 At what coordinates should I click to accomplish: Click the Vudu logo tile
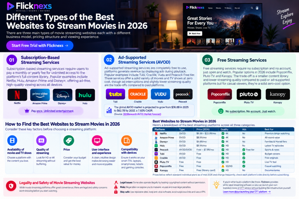coord(160,94)
